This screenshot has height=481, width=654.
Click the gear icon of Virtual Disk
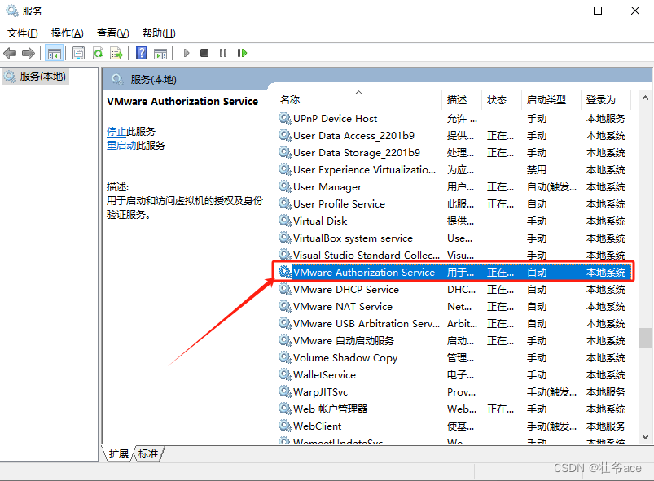coord(284,221)
